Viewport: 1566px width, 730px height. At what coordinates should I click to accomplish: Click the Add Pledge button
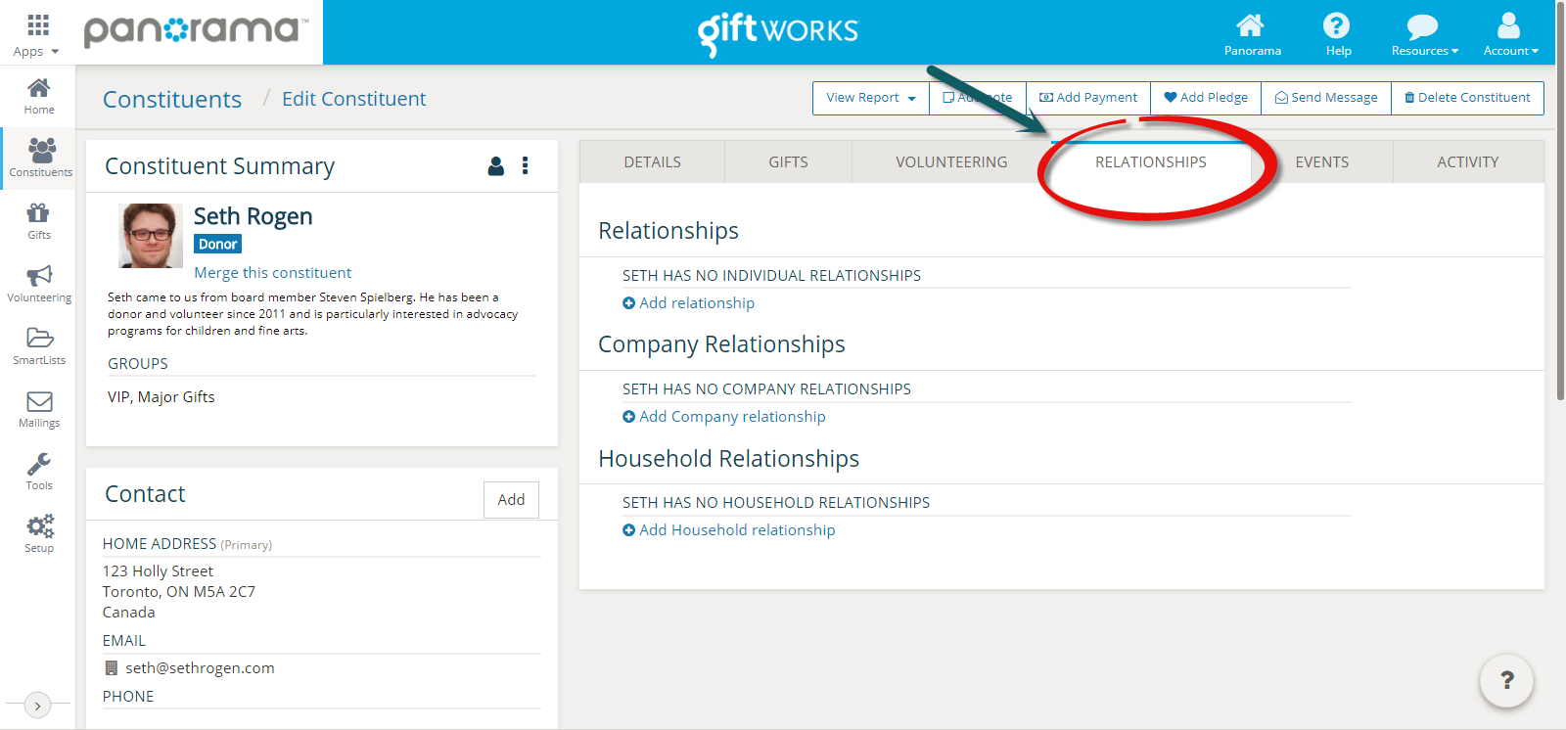click(1206, 98)
